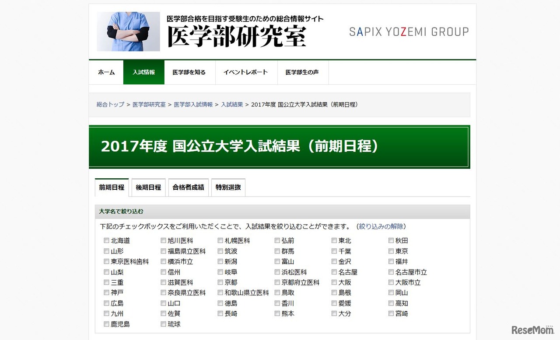Open the 総合トップ breadcrumb link
Viewport: 560px width, 340px height.
point(109,104)
